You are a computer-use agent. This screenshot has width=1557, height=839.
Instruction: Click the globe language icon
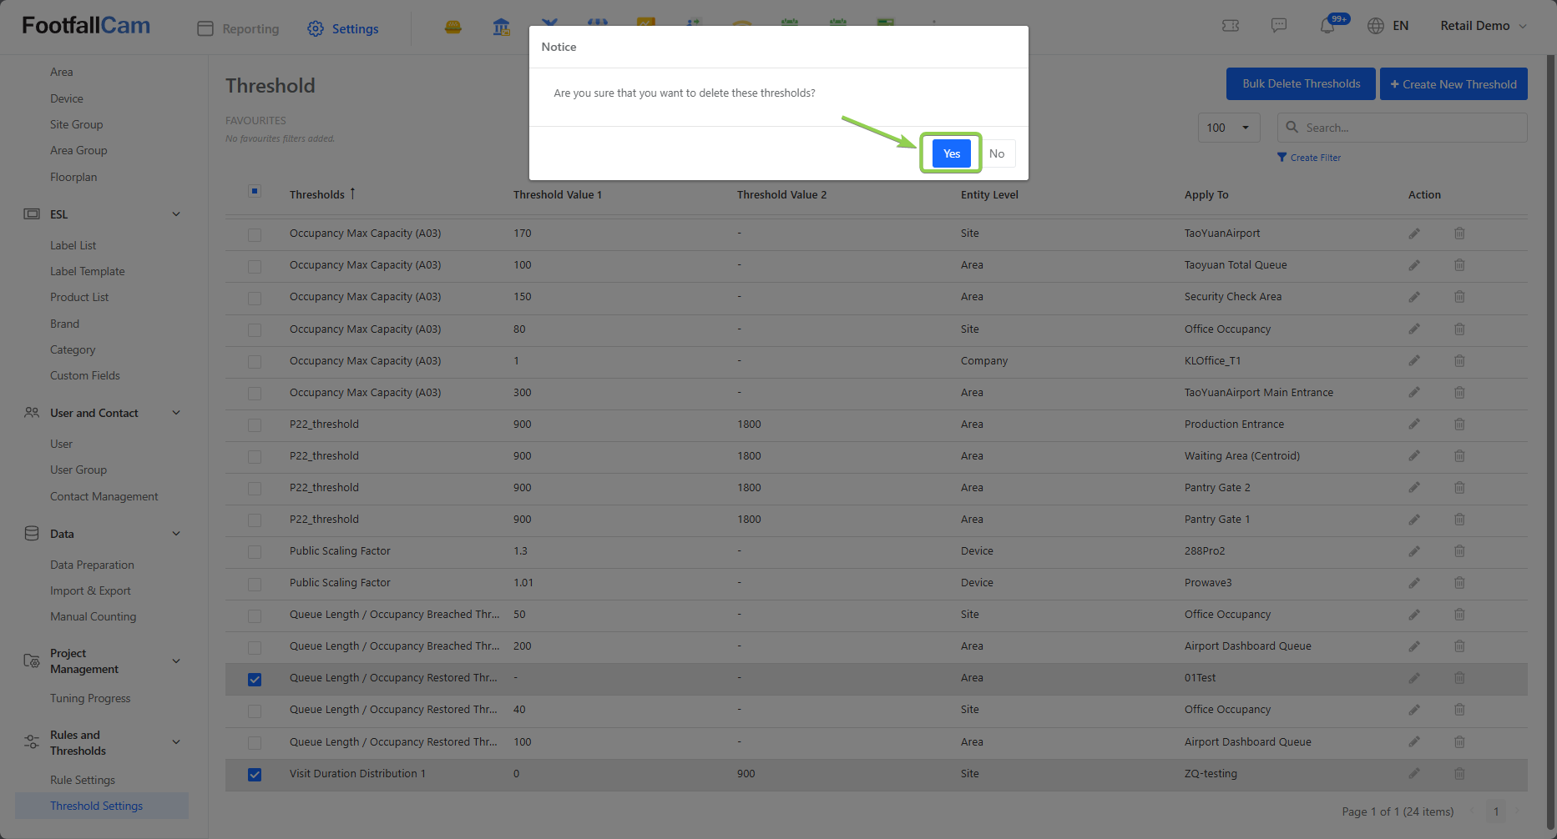1375,26
